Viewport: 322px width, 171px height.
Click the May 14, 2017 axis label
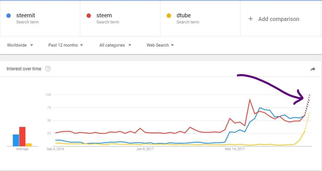(x=235, y=149)
